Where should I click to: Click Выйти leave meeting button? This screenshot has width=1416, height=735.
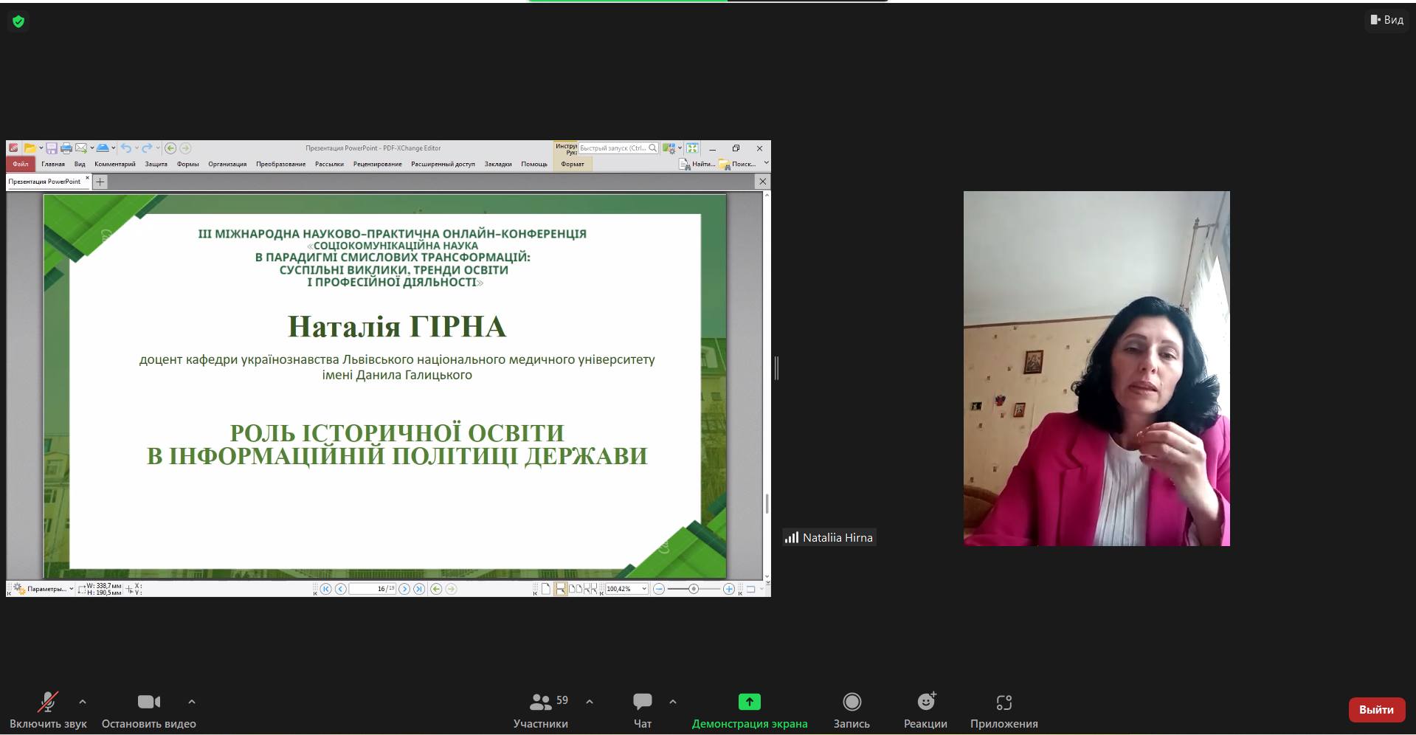pyautogui.click(x=1376, y=709)
